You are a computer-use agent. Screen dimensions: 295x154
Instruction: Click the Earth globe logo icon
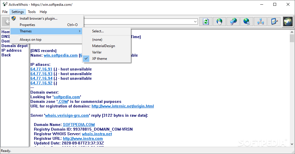(288, 22)
